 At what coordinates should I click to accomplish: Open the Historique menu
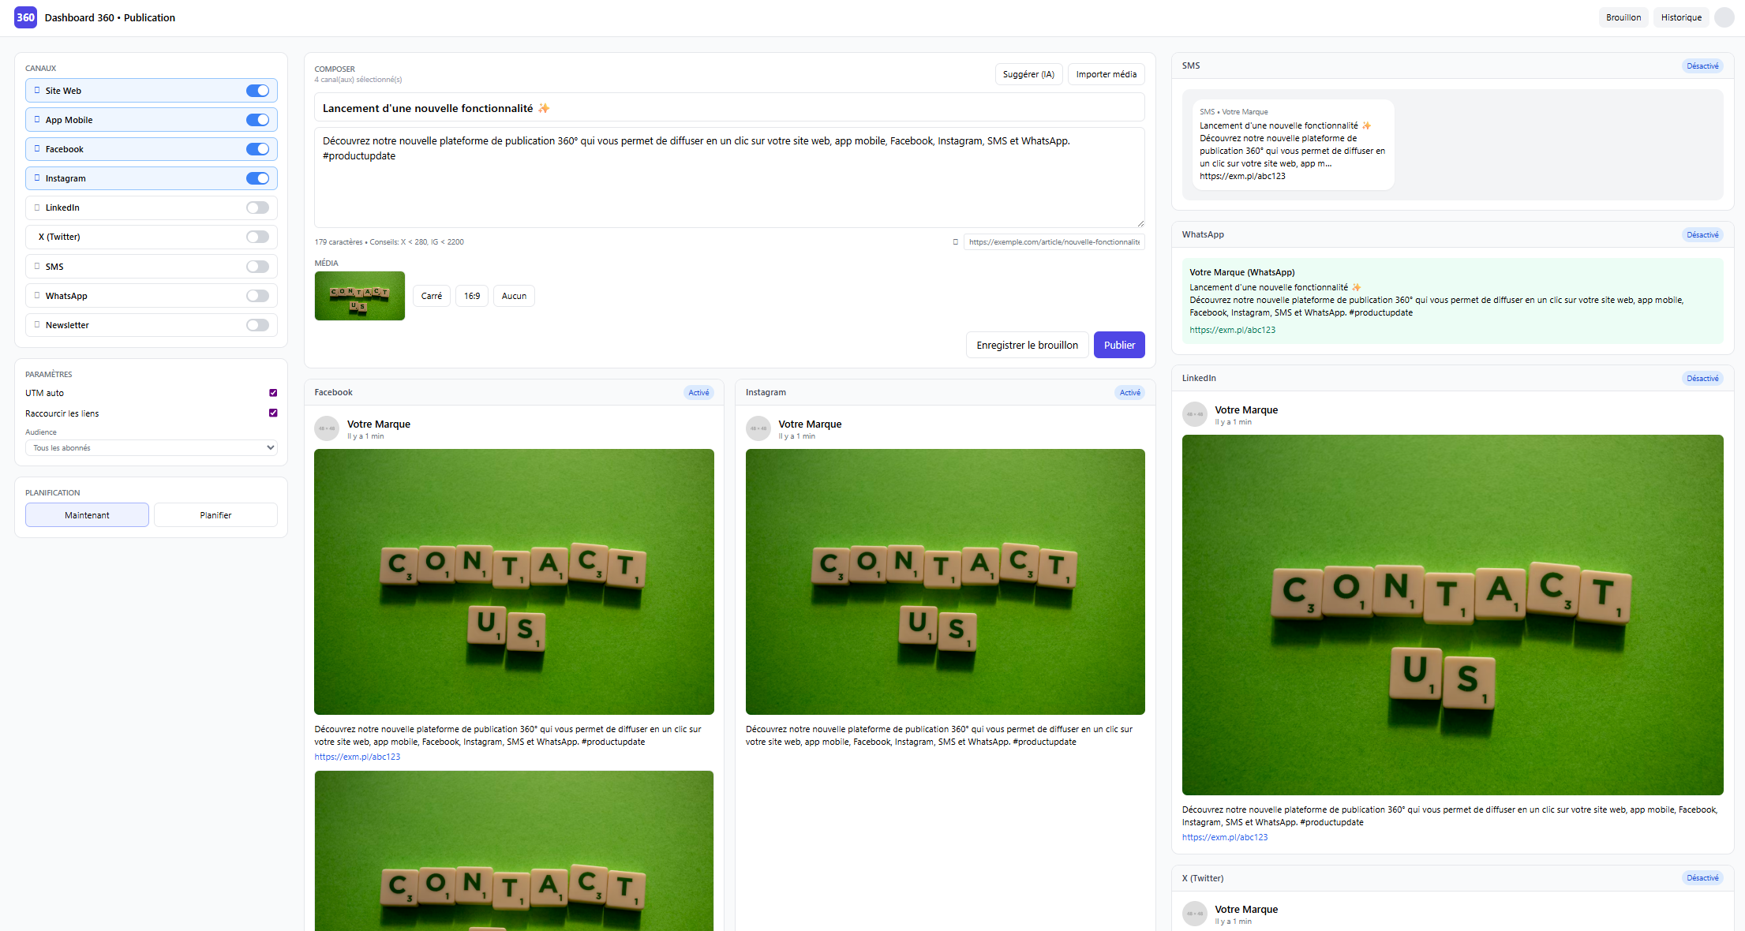(x=1680, y=17)
